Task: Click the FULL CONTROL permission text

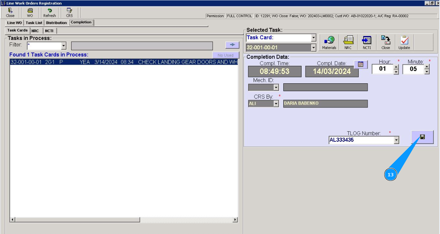Action: tap(239, 16)
